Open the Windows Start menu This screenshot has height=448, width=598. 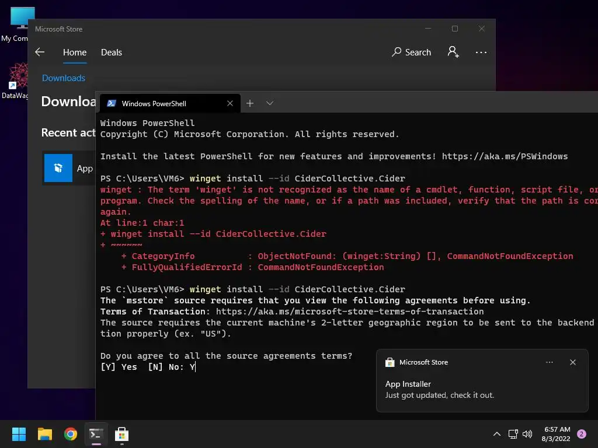19,434
